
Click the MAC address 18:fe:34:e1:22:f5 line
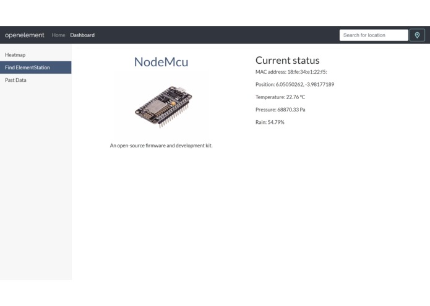coord(291,72)
